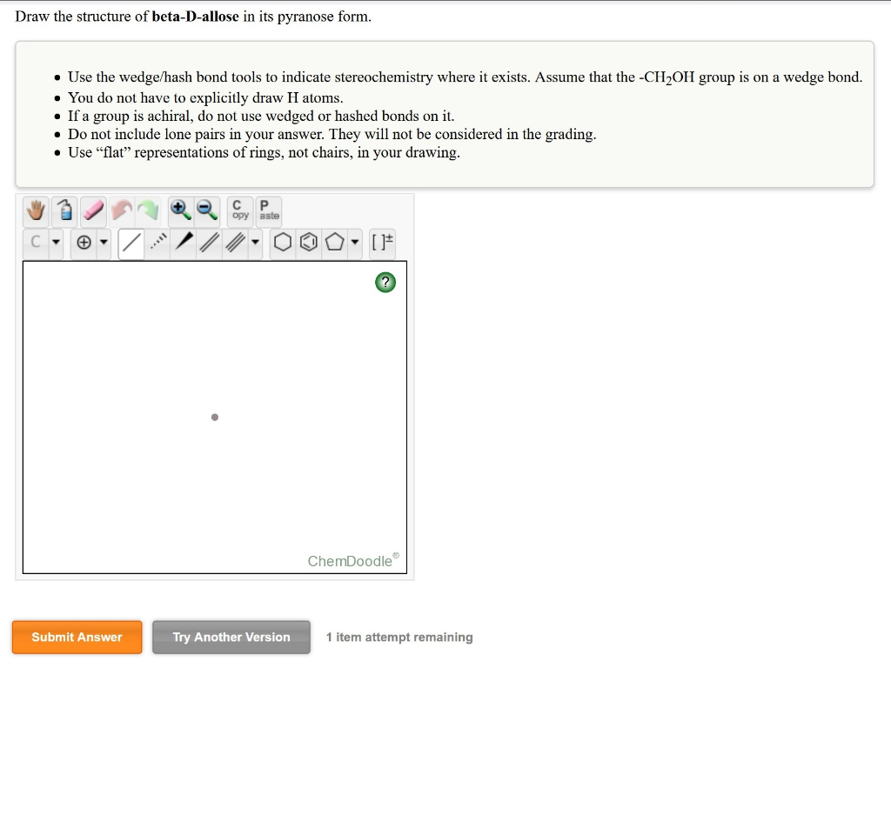This screenshot has height=822, width=891.
Task: Select the eraser tool
Action: coord(93,211)
